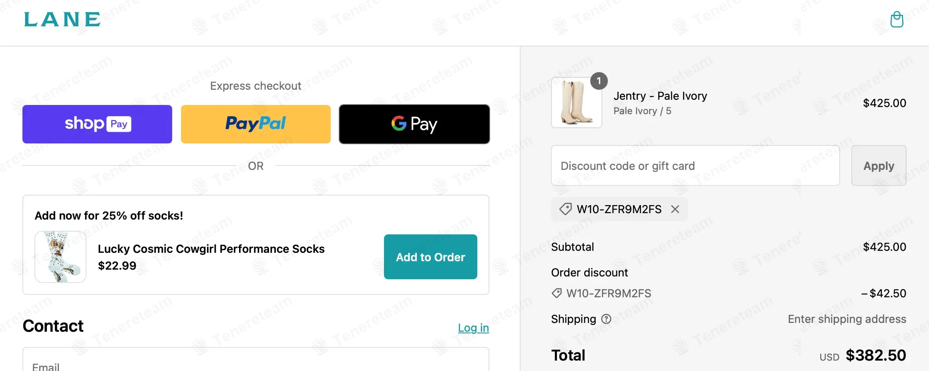Click the item quantity badge on boots

click(x=599, y=81)
